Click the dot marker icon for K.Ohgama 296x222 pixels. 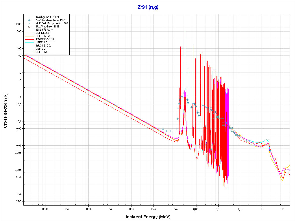point(29,17)
